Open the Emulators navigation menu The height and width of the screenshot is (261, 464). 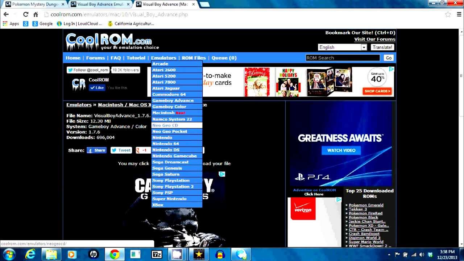tap(163, 58)
